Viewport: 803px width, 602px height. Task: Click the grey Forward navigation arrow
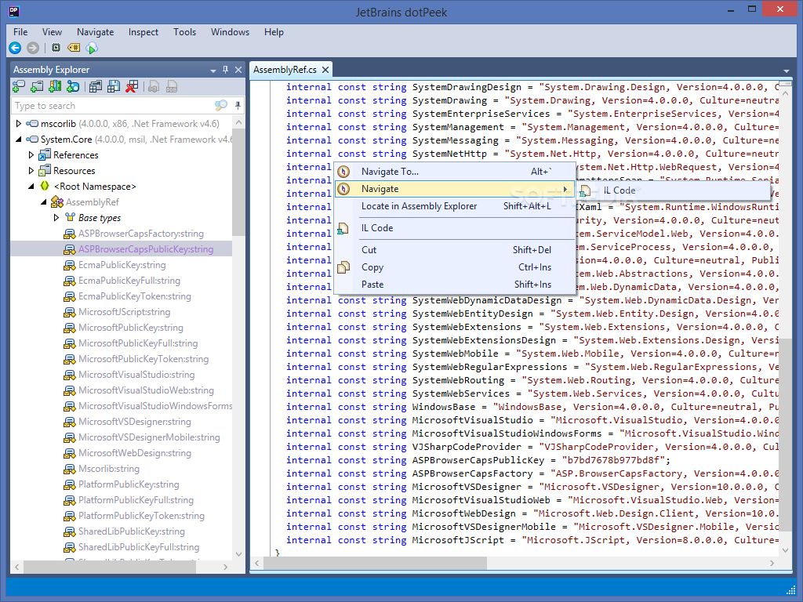(33, 48)
